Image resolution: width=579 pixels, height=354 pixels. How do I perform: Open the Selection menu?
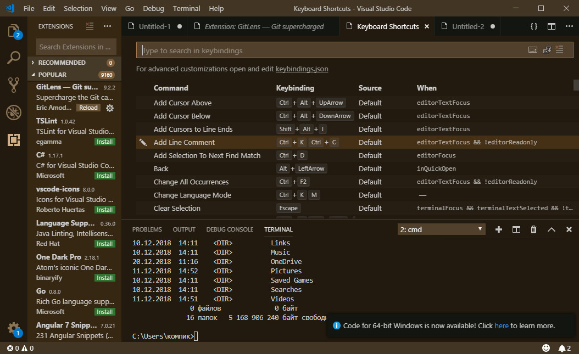click(78, 8)
